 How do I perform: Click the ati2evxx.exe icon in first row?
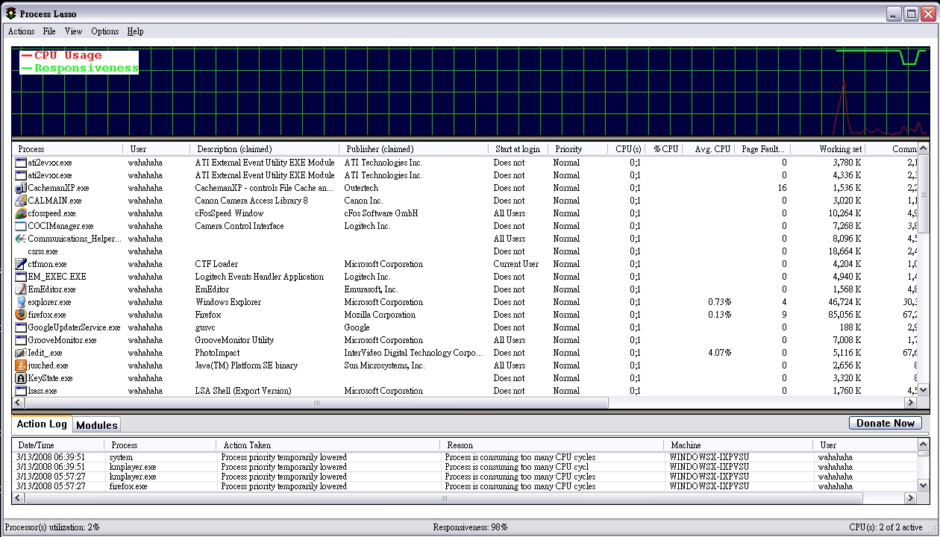pos(21,163)
